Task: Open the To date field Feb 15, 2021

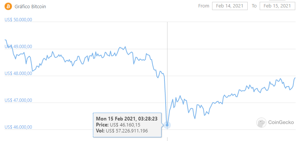Action: pos(277,6)
